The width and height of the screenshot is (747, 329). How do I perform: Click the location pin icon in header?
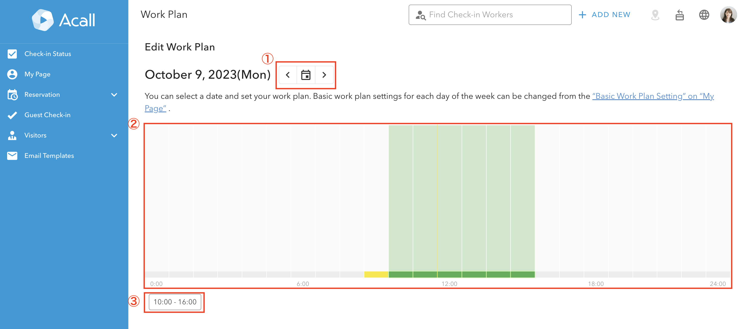pos(655,15)
